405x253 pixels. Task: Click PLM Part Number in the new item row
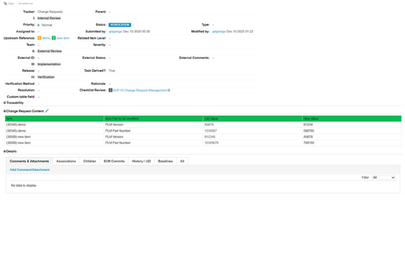(x=118, y=143)
